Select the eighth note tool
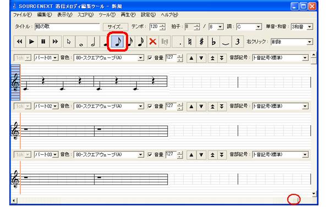This screenshot has height=207, width=330. click(118, 42)
